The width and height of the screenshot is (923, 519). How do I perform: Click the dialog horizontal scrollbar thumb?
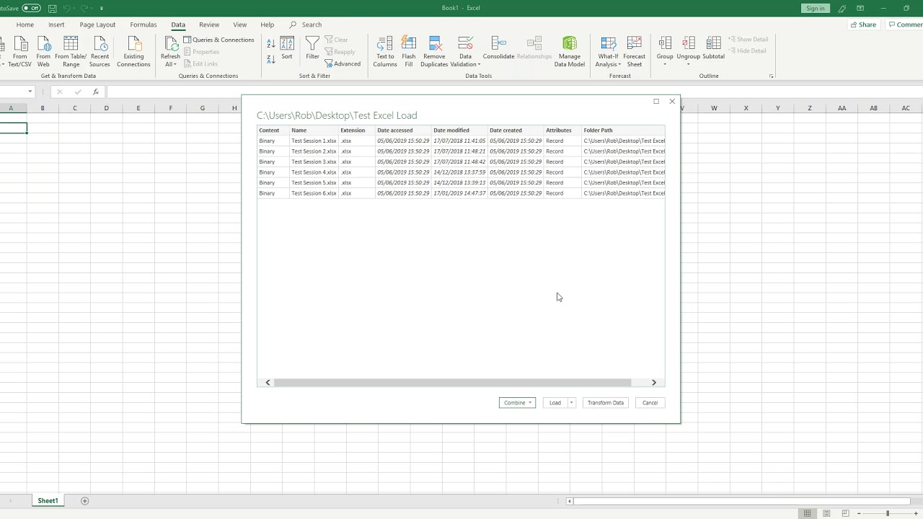point(453,383)
